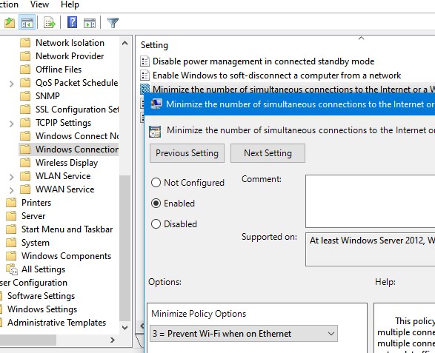This screenshot has height=353, width=435.
Task: Click the policy setting icon in dialog header
Action: (x=155, y=131)
